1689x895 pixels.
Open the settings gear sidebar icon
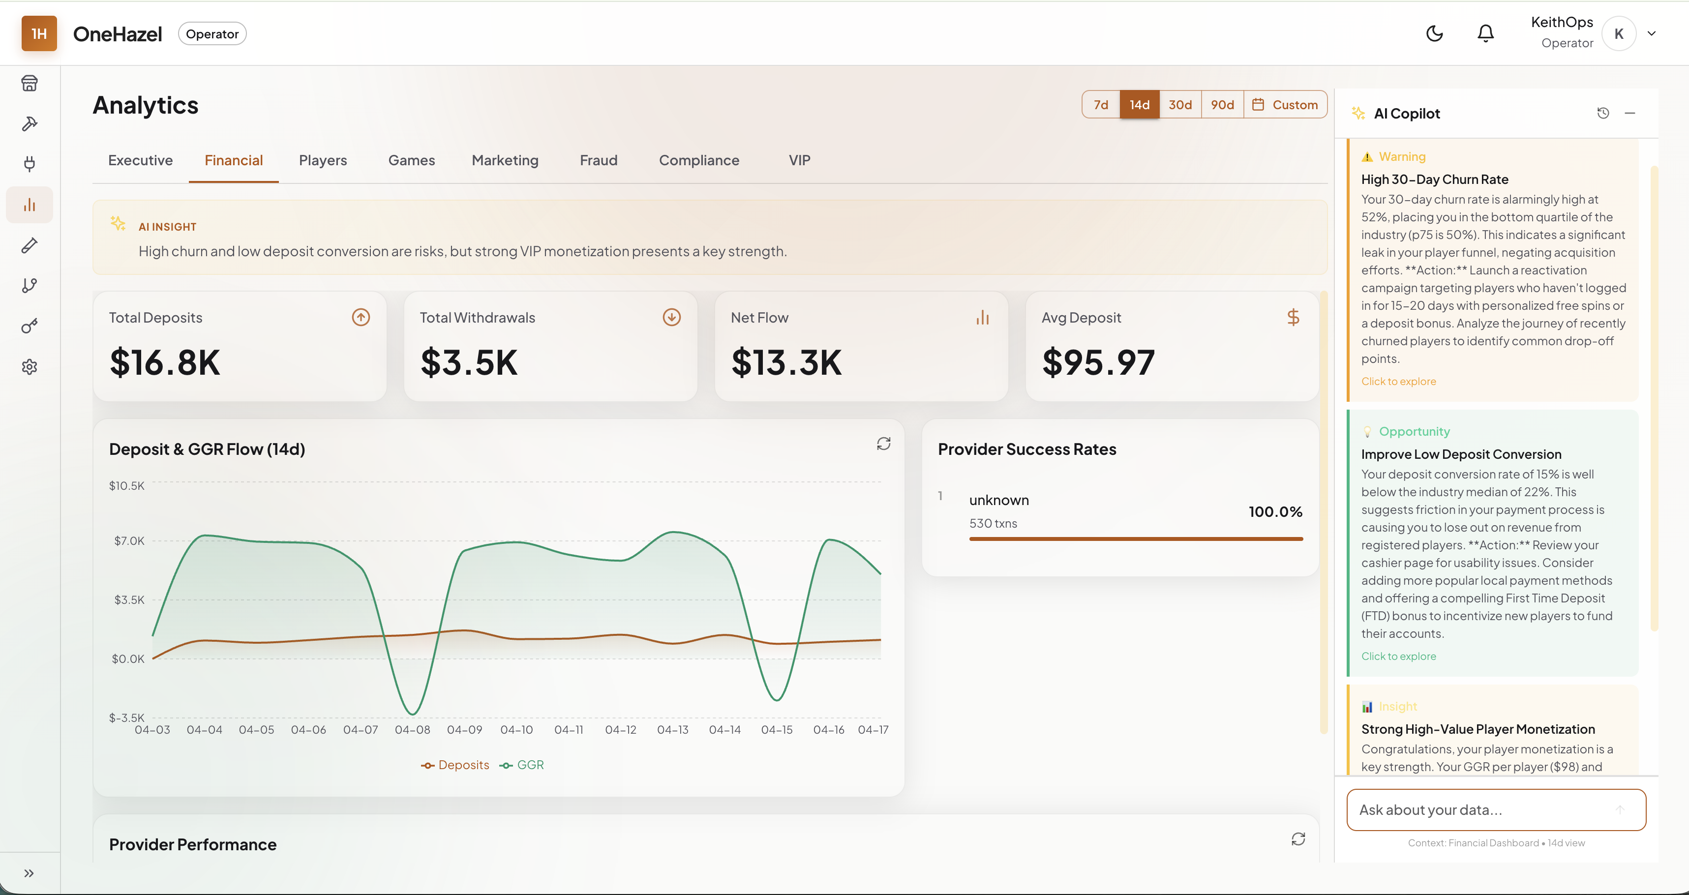pos(30,366)
